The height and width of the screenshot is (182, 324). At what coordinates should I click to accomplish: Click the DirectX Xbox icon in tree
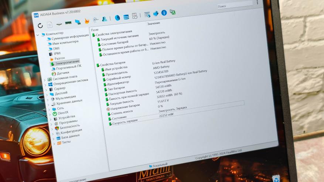tap(55, 114)
